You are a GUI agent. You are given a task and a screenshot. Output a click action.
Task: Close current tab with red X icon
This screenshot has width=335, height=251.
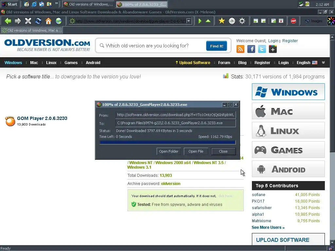(x=281, y=21)
